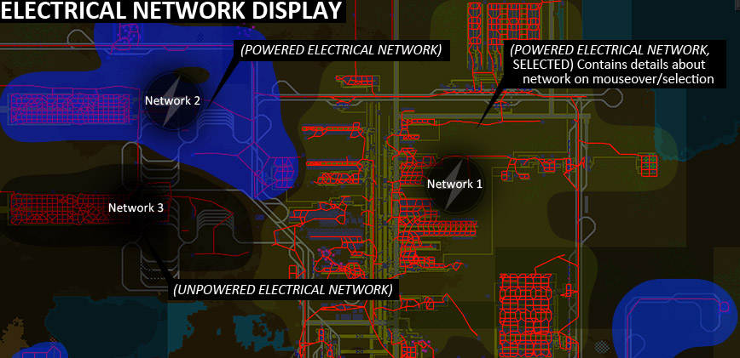The height and width of the screenshot is (358, 740).
Task: Click the "(UNPOWERED ELECTRICAL NETWORK)" caption
Action: [283, 289]
